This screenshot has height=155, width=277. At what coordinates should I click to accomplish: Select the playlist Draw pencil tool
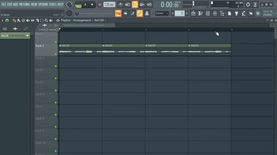[14, 21]
